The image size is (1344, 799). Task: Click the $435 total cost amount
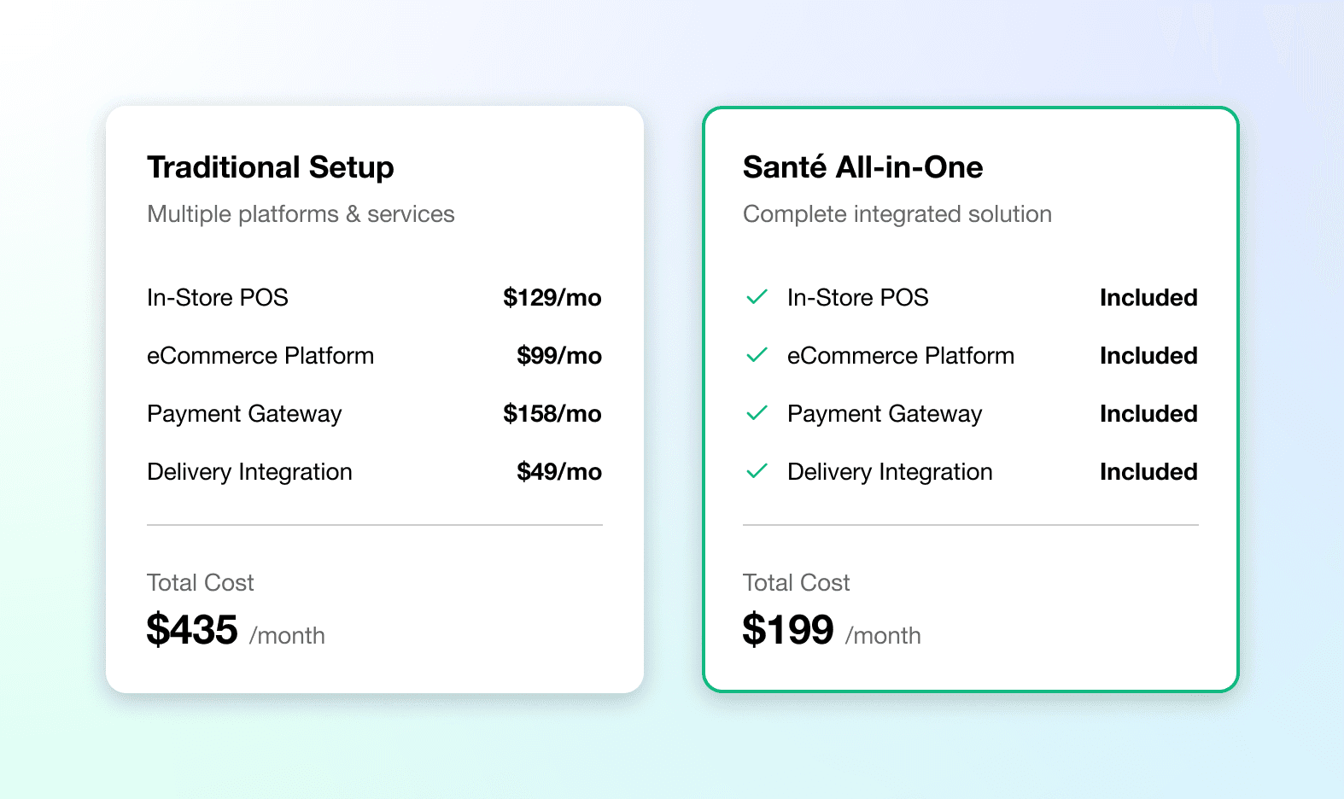[x=192, y=630]
